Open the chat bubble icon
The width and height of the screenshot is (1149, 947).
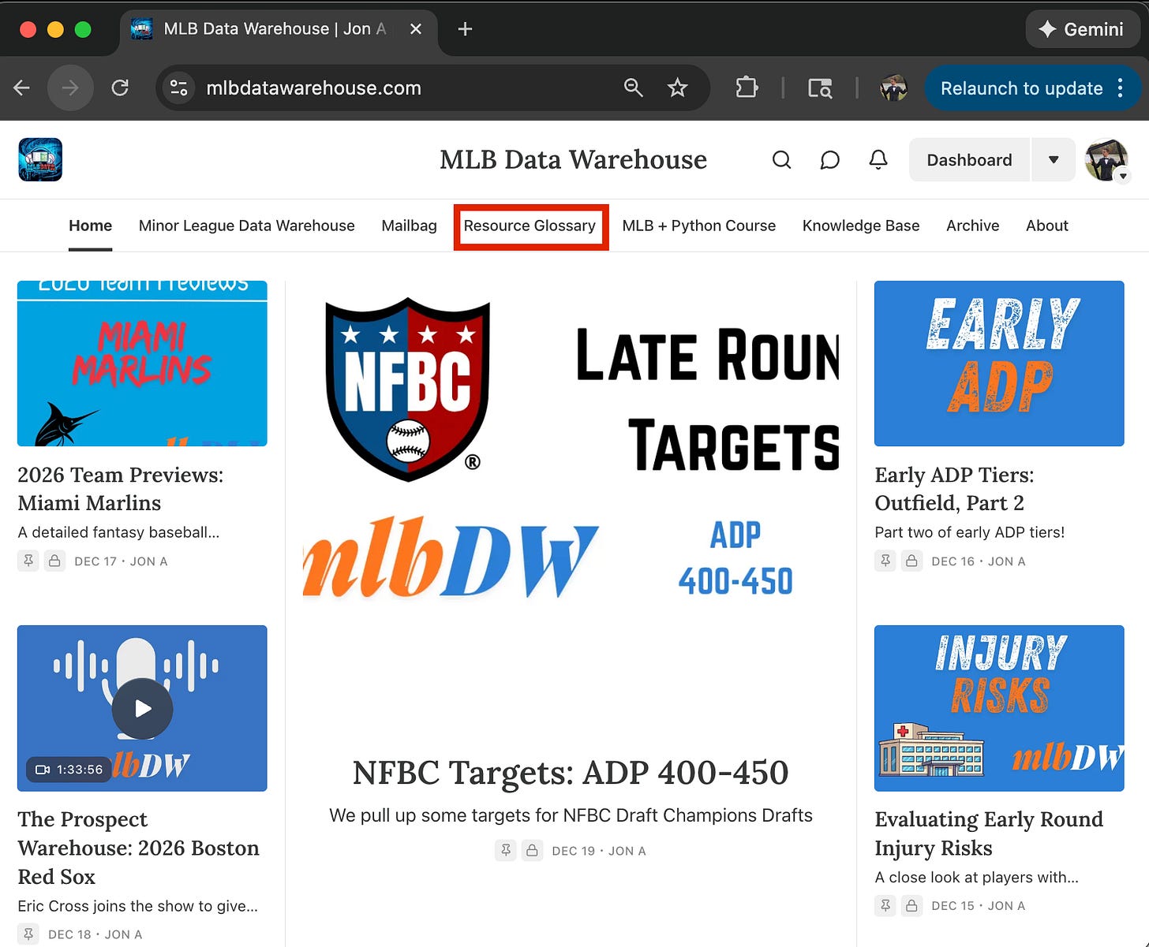pyautogui.click(x=829, y=160)
